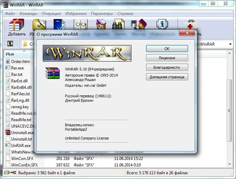Image resolution: width=236 pixels, height=179 pixels.
Task: Click the PortableAppZ owner text
Action: (76, 129)
